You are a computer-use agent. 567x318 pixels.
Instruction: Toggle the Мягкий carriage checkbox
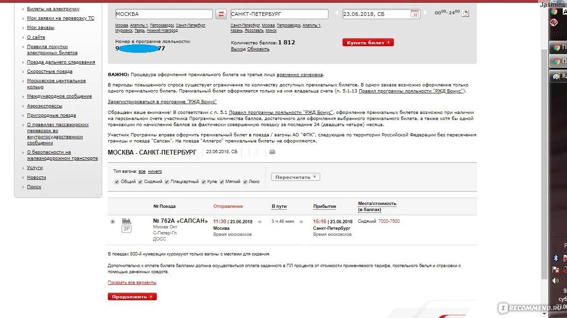222,182
